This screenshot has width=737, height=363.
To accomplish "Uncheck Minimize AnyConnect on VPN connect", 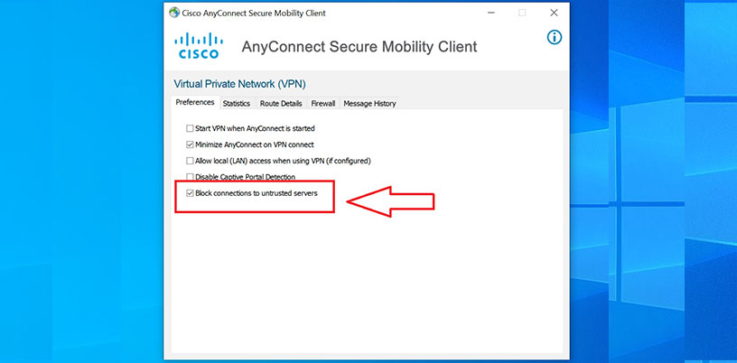I will tap(190, 144).
